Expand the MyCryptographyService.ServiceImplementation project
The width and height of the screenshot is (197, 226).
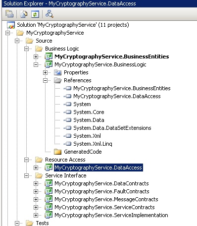(x=36, y=215)
